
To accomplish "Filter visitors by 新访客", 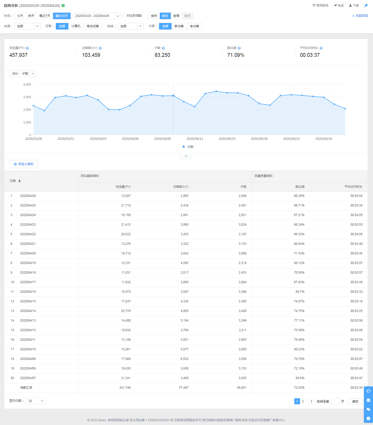I will pos(179,26).
